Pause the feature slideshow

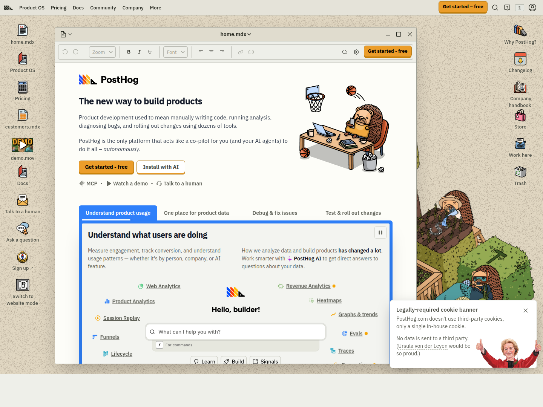coord(380,233)
